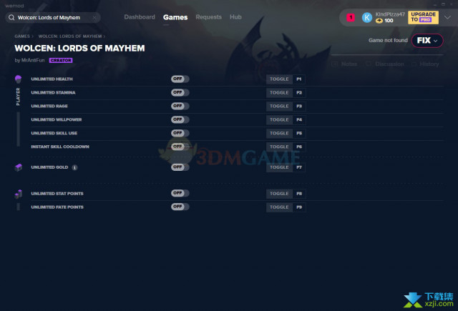Image resolution: width=458 pixels, height=311 pixels.
Task: Toggle Unlimited Stamina on
Action: [180, 92]
